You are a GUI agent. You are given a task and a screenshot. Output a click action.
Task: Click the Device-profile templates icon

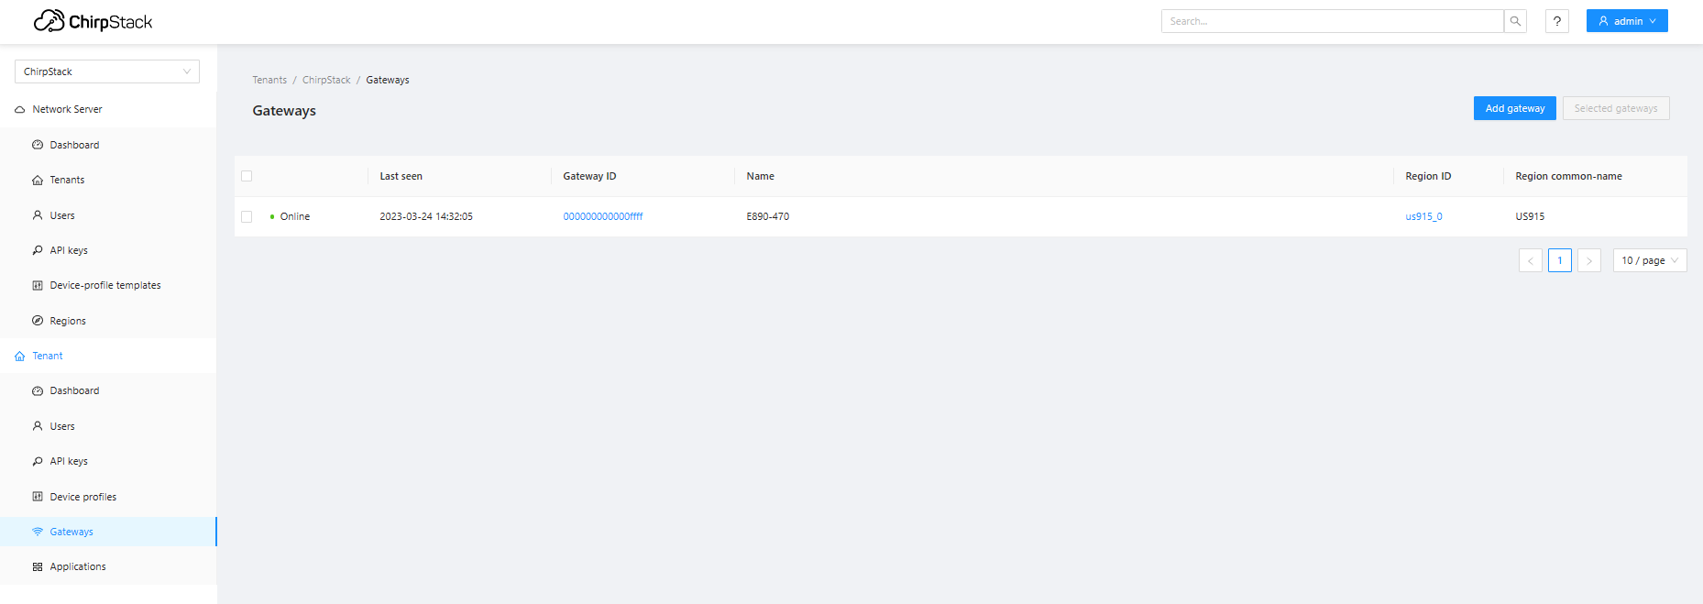click(38, 286)
